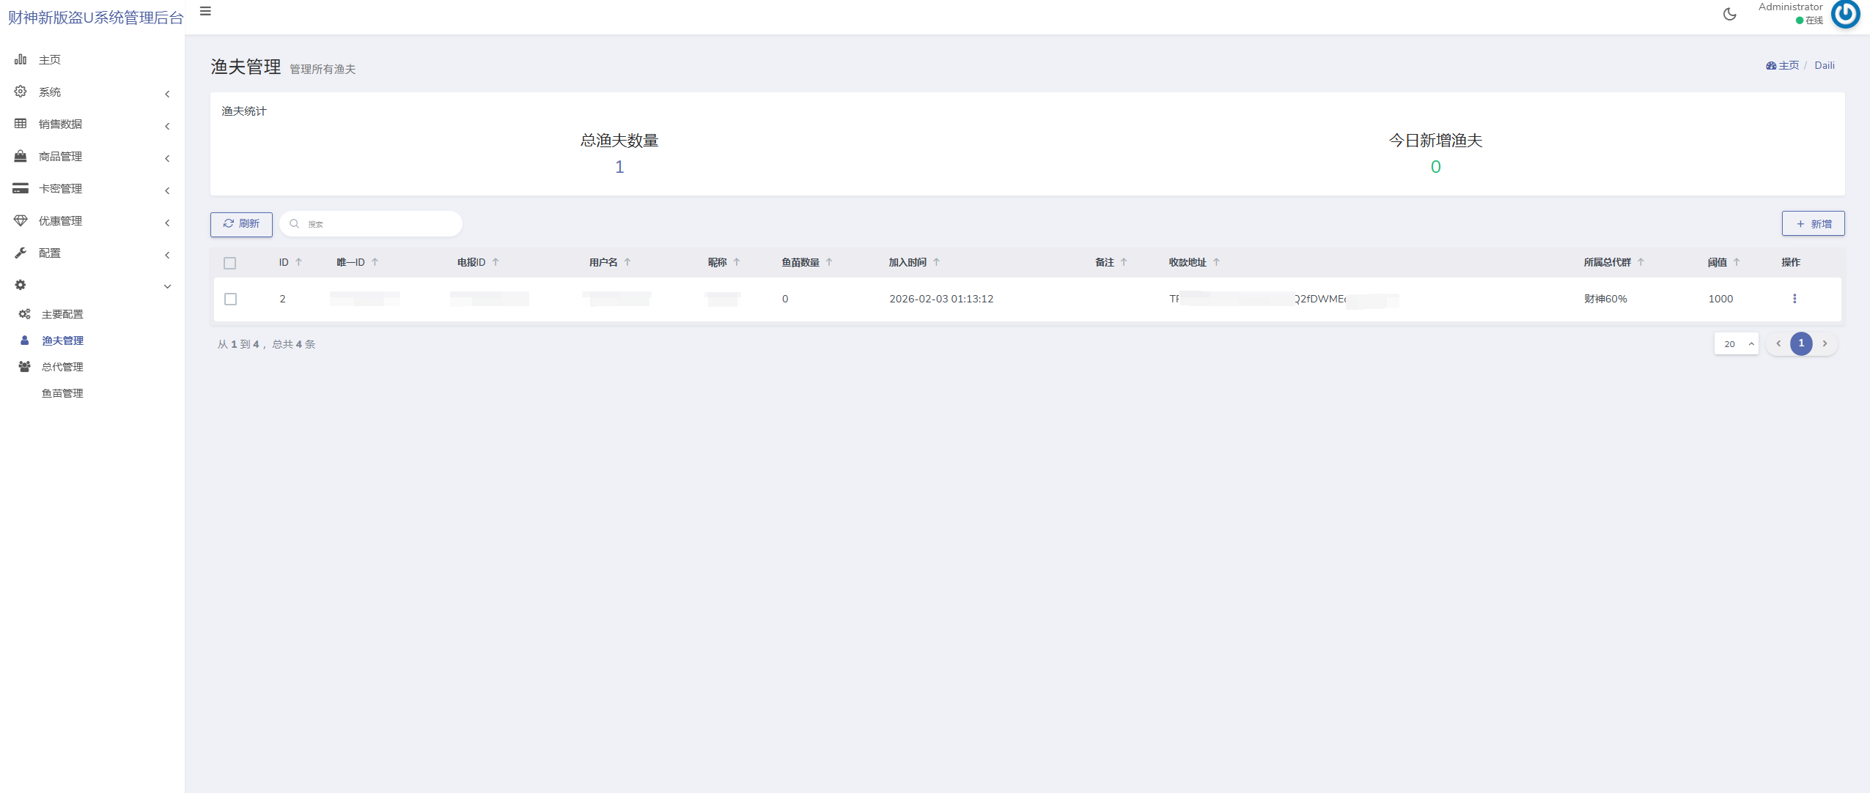Select 鱼苗管理 in the sidebar
Screen dimensions: 1870x793
[62, 393]
